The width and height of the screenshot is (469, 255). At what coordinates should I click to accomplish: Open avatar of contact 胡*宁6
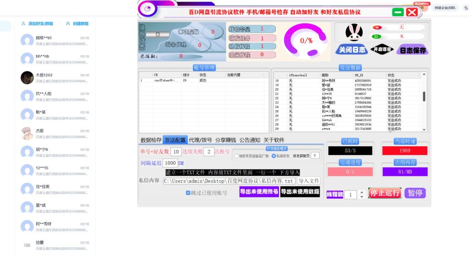pos(27,152)
